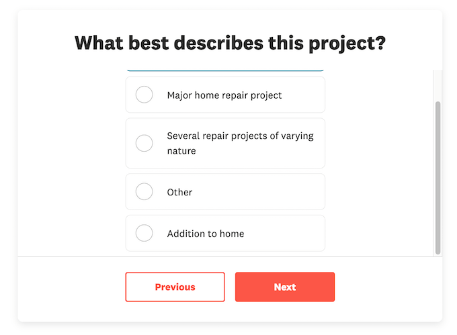Choose the "Major home repair project" answer card
The height and width of the screenshot is (335, 457).
(x=296, y=95)
